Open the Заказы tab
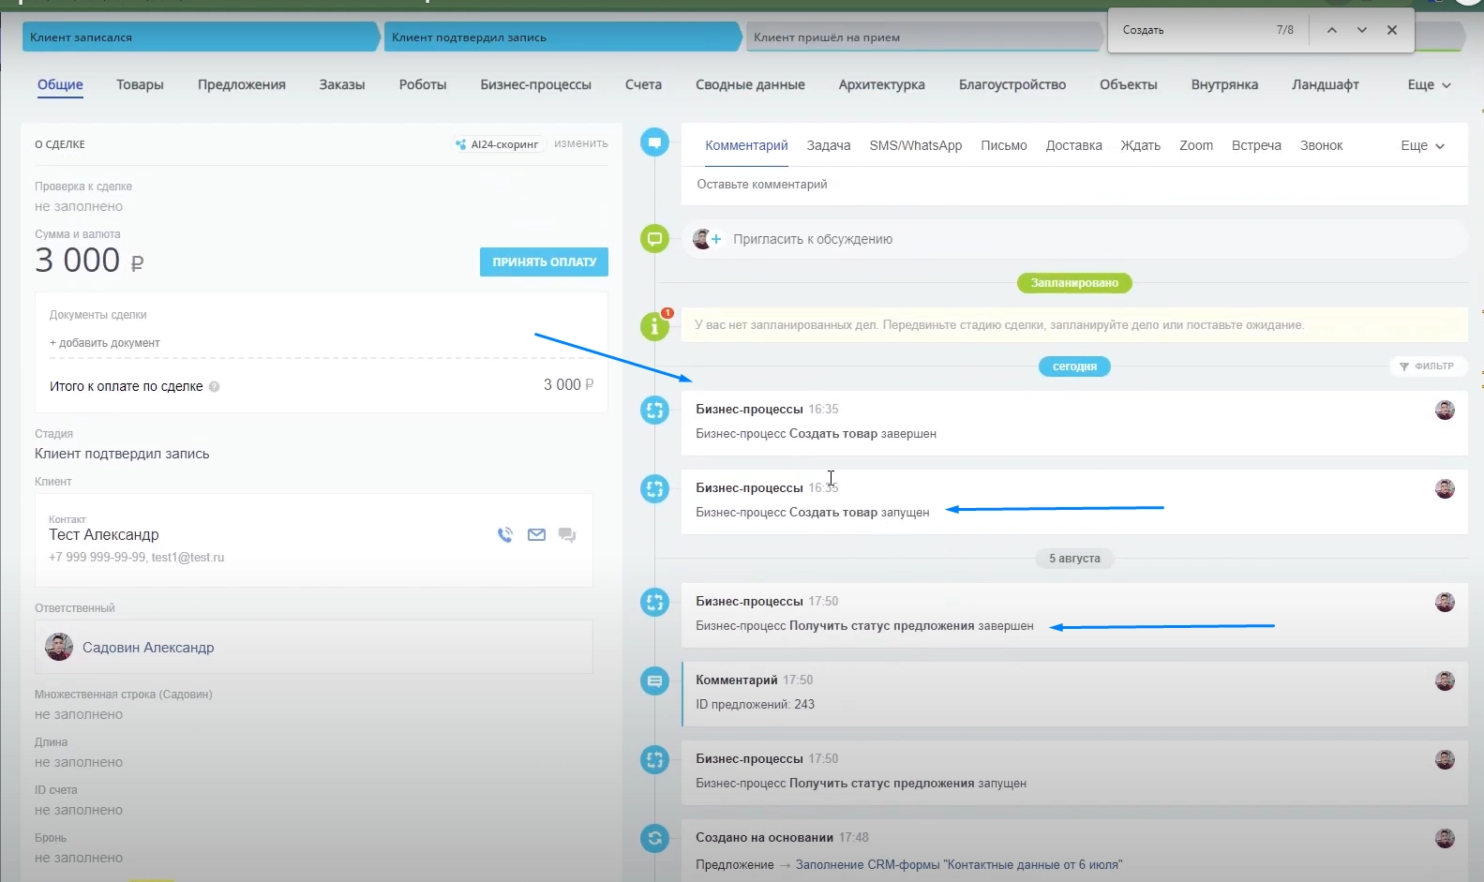The height and width of the screenshot is (882, 1484). tap(342, 84)
